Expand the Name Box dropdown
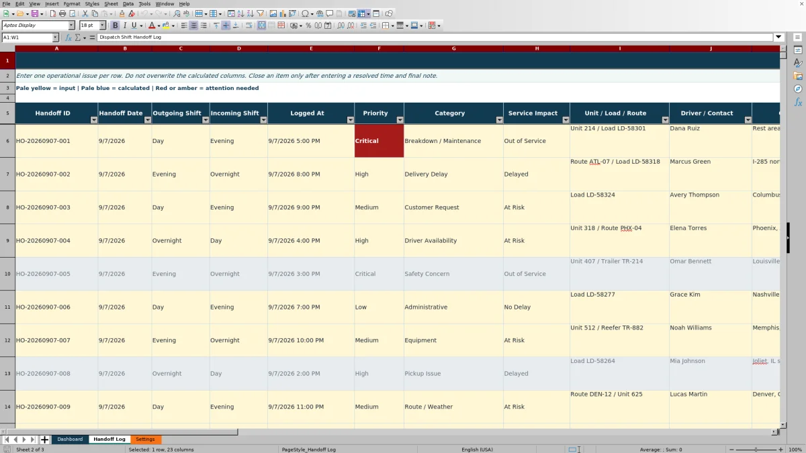806x453 pixels. click(55, 38)
